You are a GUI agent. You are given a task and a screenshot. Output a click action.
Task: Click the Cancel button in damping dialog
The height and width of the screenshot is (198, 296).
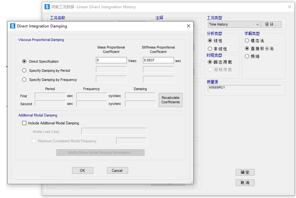click(117, 170)
